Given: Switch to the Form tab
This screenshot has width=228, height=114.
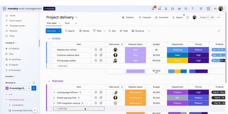Looking at the screenshot, I should point(67,23).
